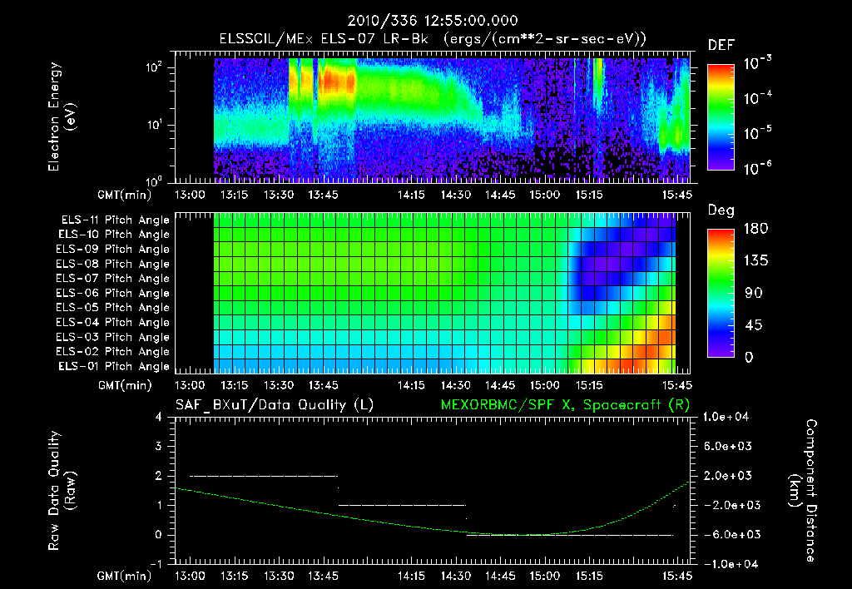Click 15:45 on the bottom plot time axis
The height and width of the screenshot is (589, 852).
[677, 576]
